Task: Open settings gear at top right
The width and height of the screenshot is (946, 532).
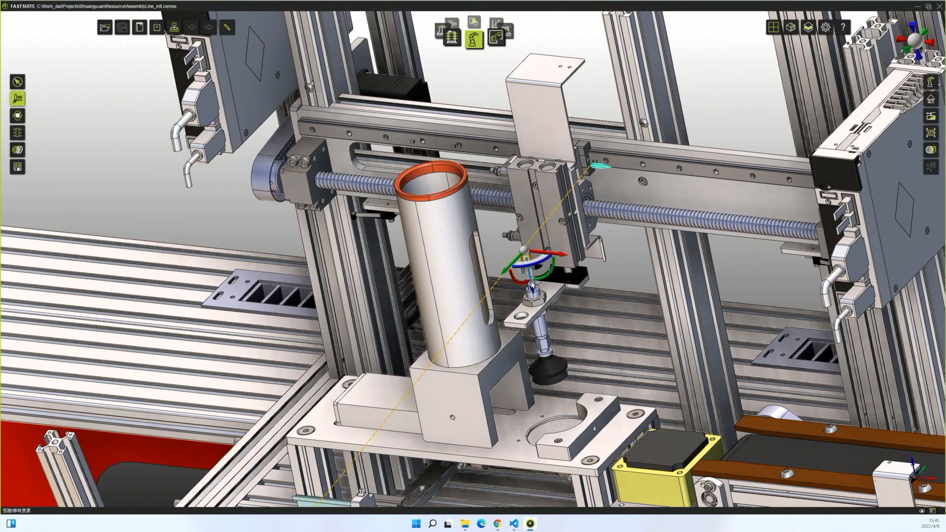Action: [x=826, y=28]
